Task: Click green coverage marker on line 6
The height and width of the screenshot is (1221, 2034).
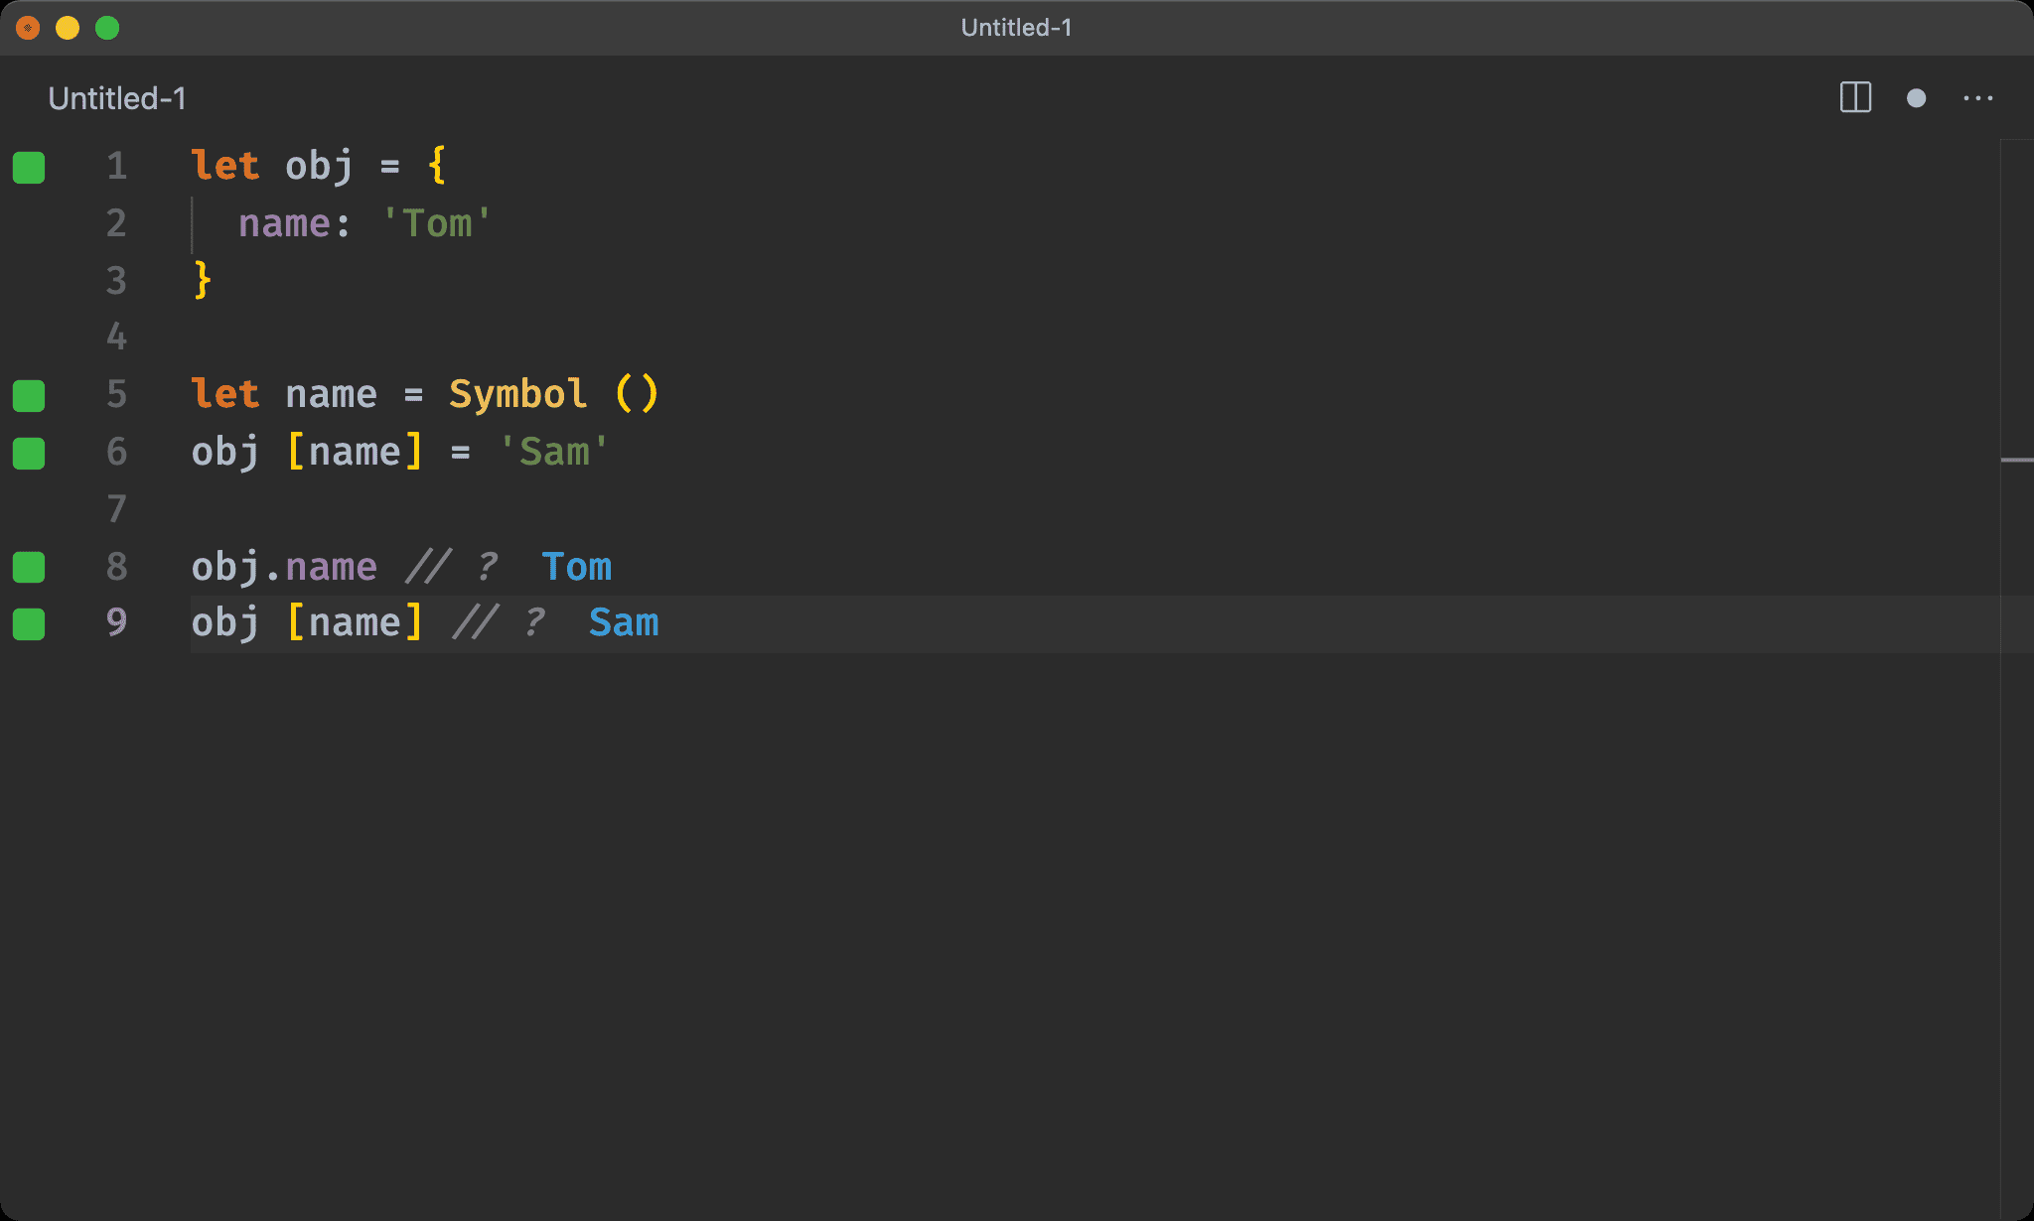Action: tap(29, 453)
